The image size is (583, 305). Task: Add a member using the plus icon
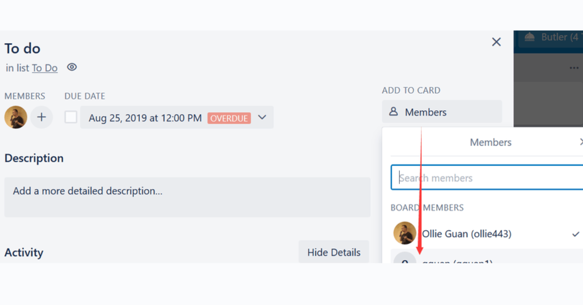[41, 117]
